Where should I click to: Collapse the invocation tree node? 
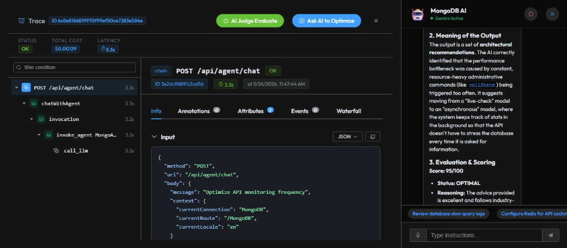point(32,119)
